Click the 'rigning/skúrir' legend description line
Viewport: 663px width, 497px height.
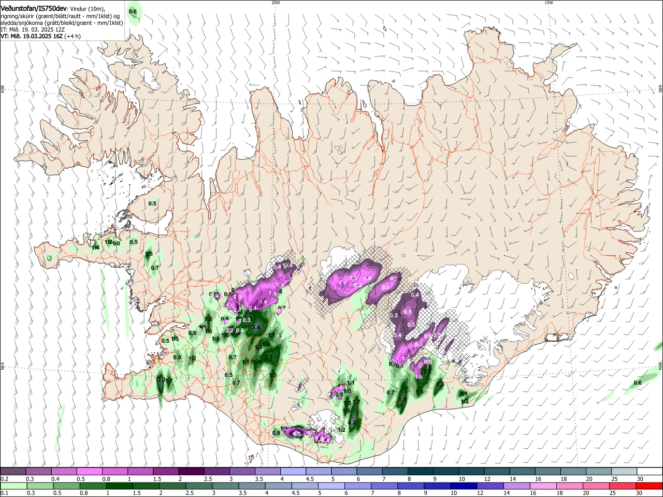pos(60,16)
